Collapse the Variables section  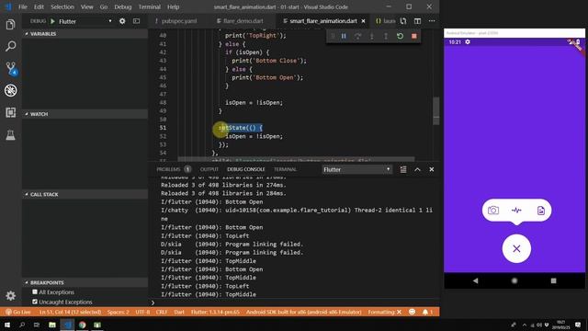tap(85, 34)
